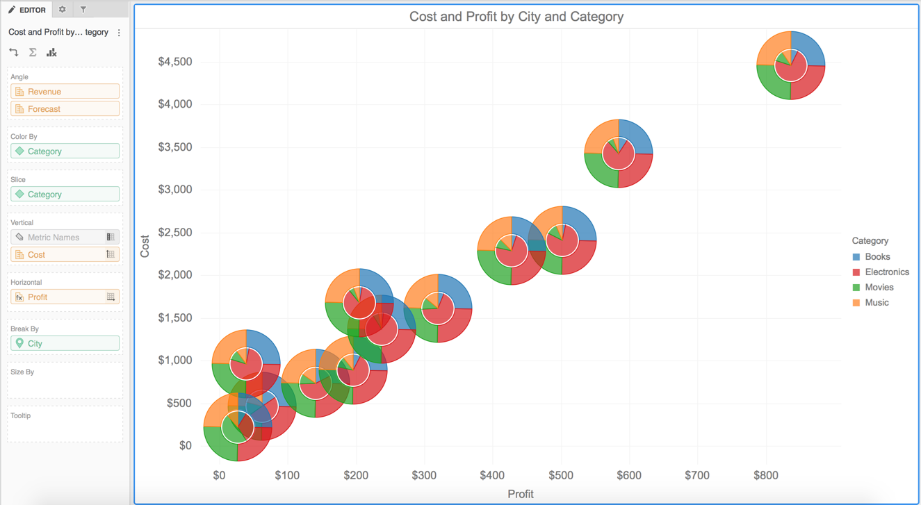Click the Electronics red legend swatch
This screenshot has height=505, width=921.
[856, 272]
